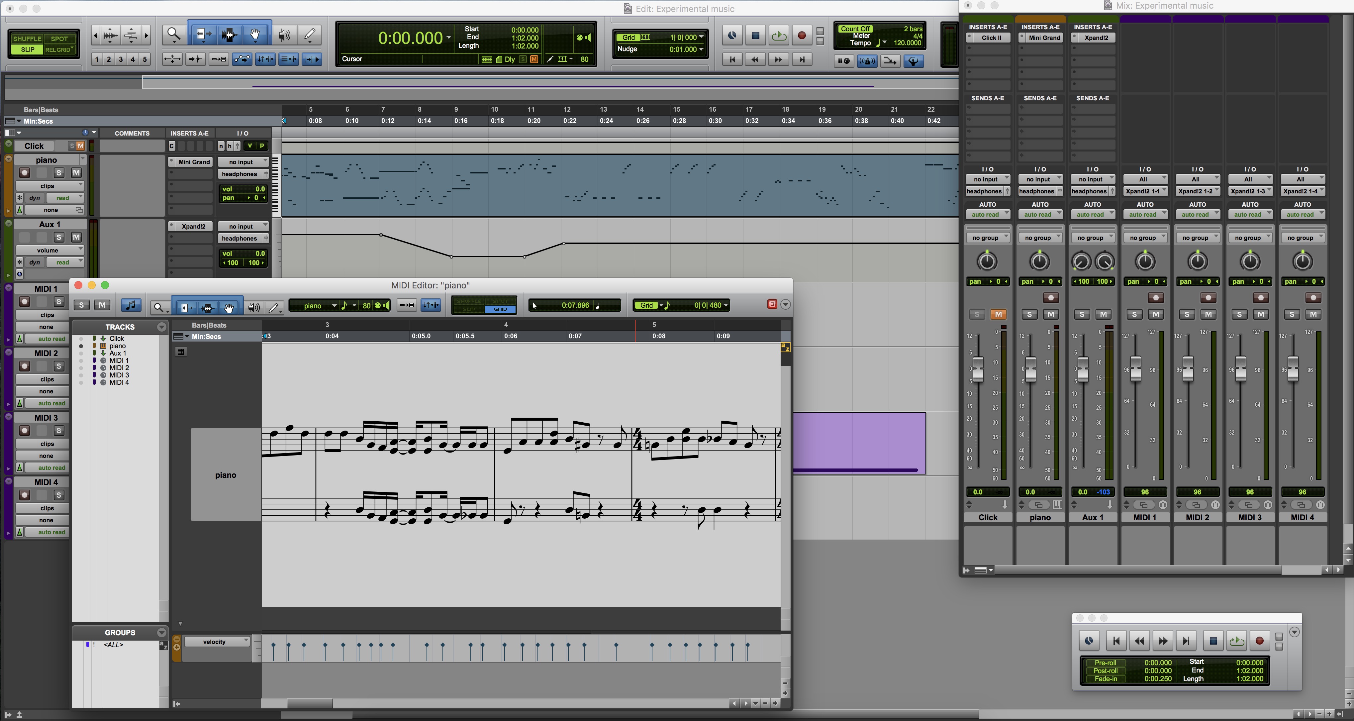Select the Scrubber speaker tool in Edit window
The height and width of the screenshot is (721, 1354).
(x=284, y=35)
